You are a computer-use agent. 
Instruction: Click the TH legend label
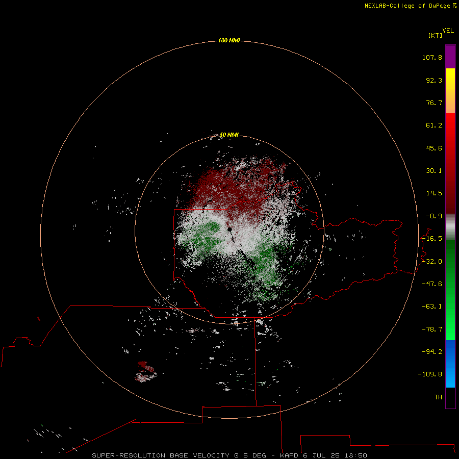[438, 397]
